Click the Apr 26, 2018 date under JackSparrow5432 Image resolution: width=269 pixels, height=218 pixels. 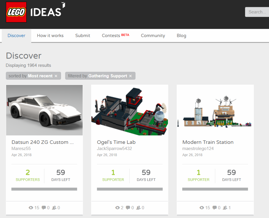point(107,155)
